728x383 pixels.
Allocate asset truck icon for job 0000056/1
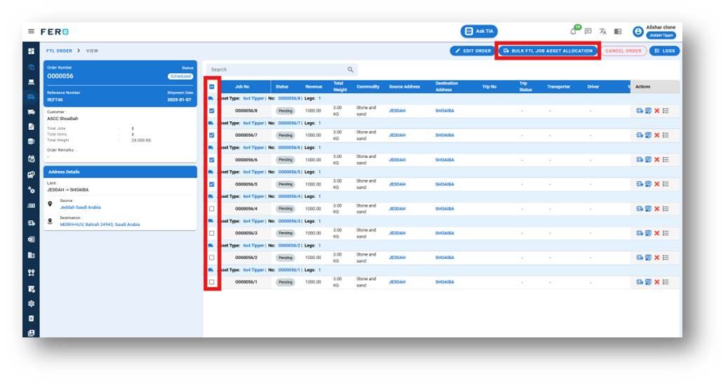click(x=640, y=282)
